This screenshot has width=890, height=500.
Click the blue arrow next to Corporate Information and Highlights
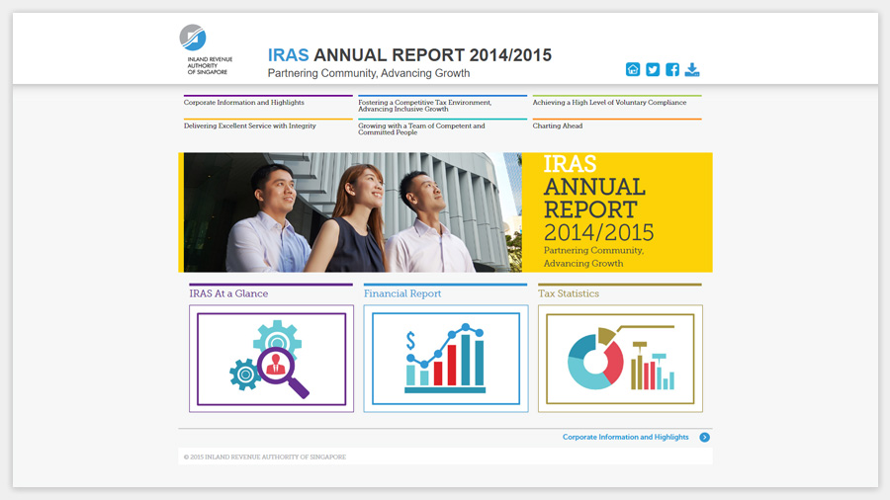[704, 437]
